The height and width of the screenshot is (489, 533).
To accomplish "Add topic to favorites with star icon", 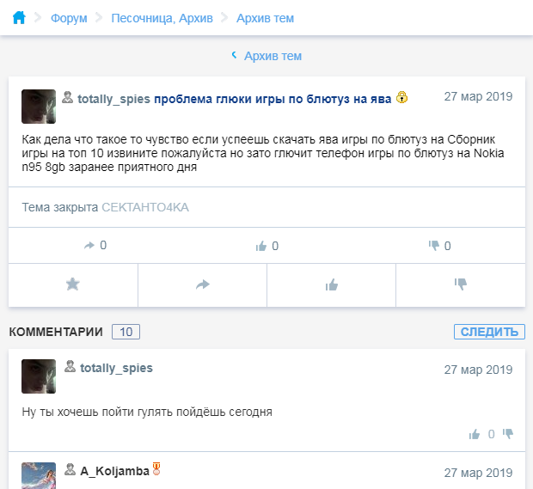I will [73, 284].
